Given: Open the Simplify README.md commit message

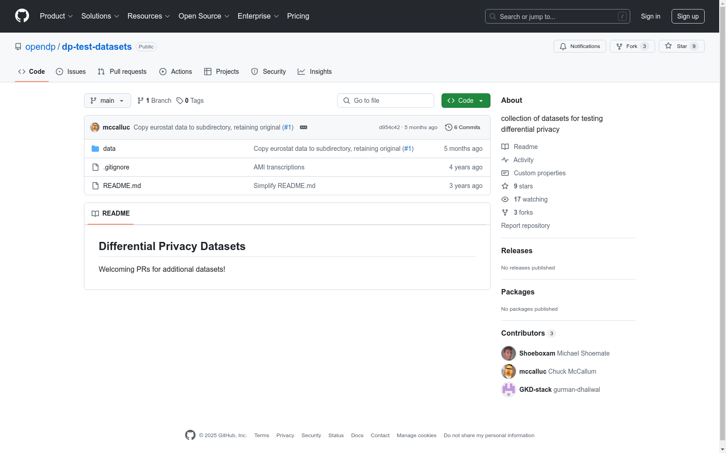Looking at the screenshot, I should coord(285,186).
